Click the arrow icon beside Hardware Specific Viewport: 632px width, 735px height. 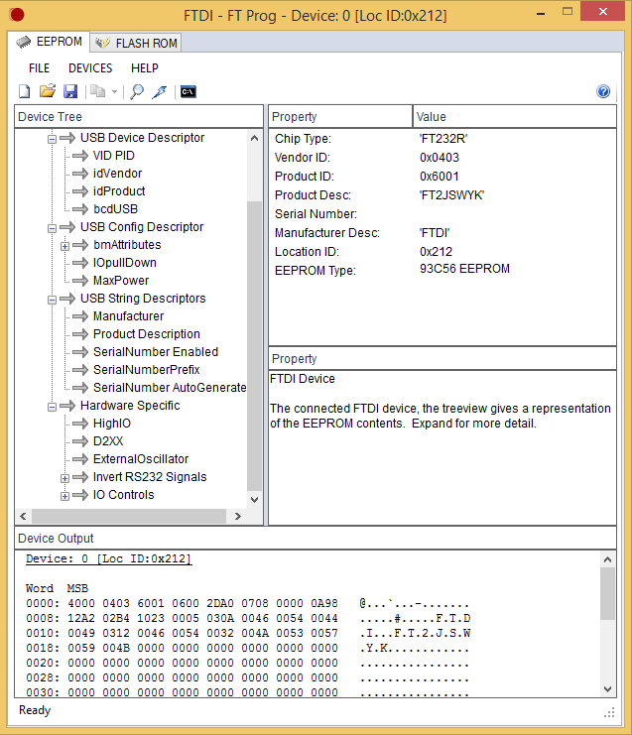pyautogui.click(x=67, y=406)
